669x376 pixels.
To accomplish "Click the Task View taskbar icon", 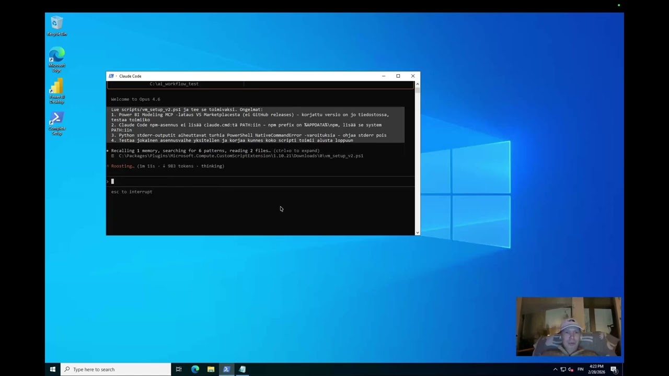I will pos(179,369).
